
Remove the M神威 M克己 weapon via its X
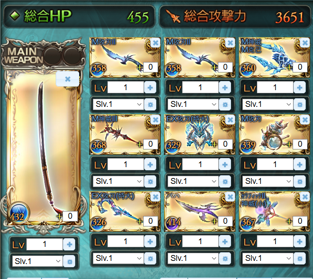click(304, 43)
